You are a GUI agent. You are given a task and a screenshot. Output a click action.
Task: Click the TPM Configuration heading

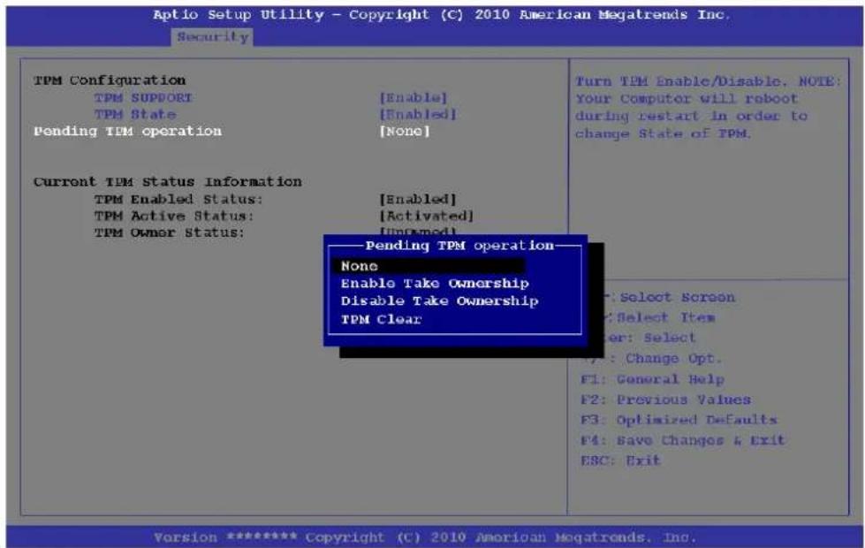click(110, 80)
